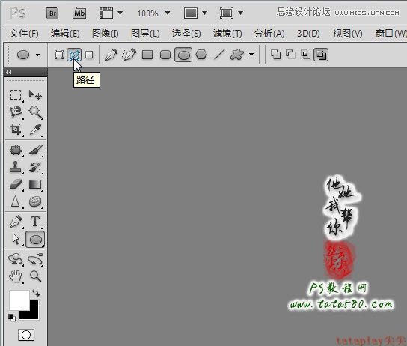
Task: Collapse the tools panel with double arrows
Action: click(x=9, y=72)
